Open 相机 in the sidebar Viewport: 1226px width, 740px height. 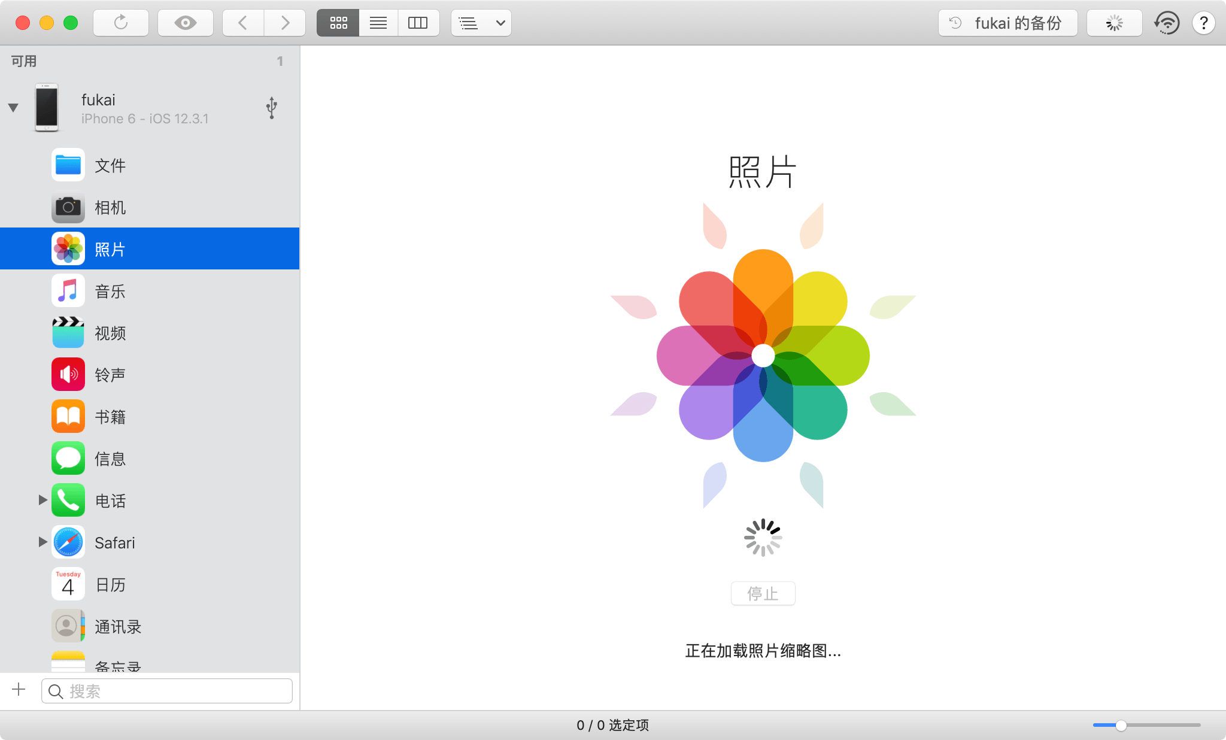(150, 207)
